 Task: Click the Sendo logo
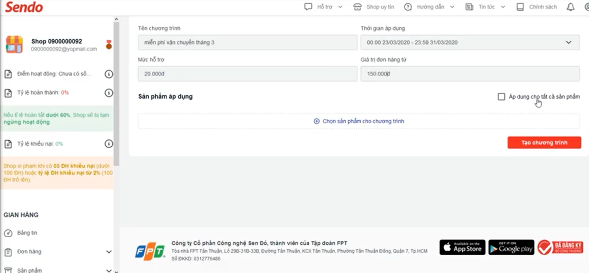(24, 7)
